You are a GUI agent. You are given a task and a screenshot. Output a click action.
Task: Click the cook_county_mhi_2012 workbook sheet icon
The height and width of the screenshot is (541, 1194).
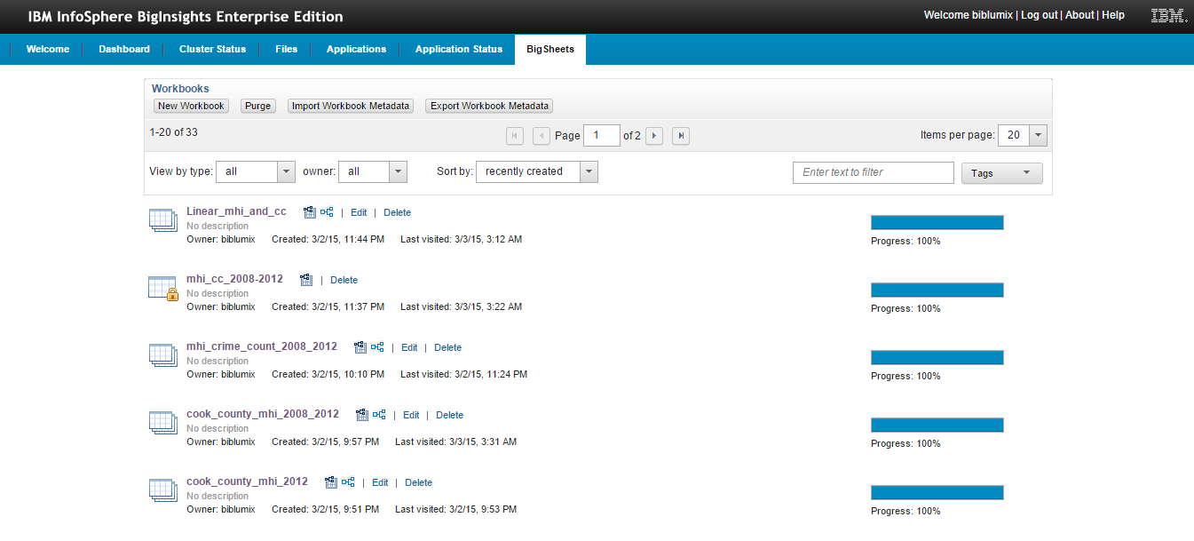(163, 490)
